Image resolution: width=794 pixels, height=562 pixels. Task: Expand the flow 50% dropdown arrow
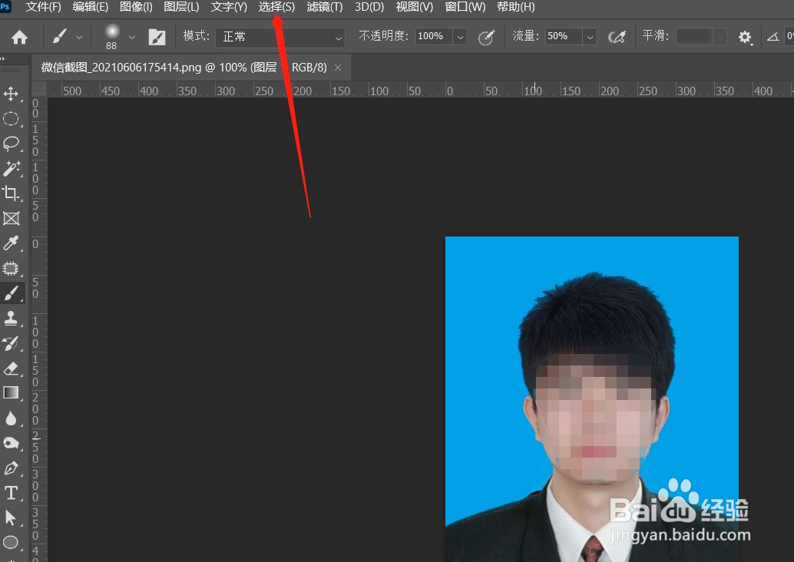coord(590,37)
